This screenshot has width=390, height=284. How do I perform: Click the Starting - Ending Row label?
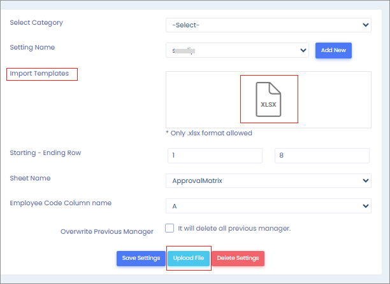[x=45, y=153]
